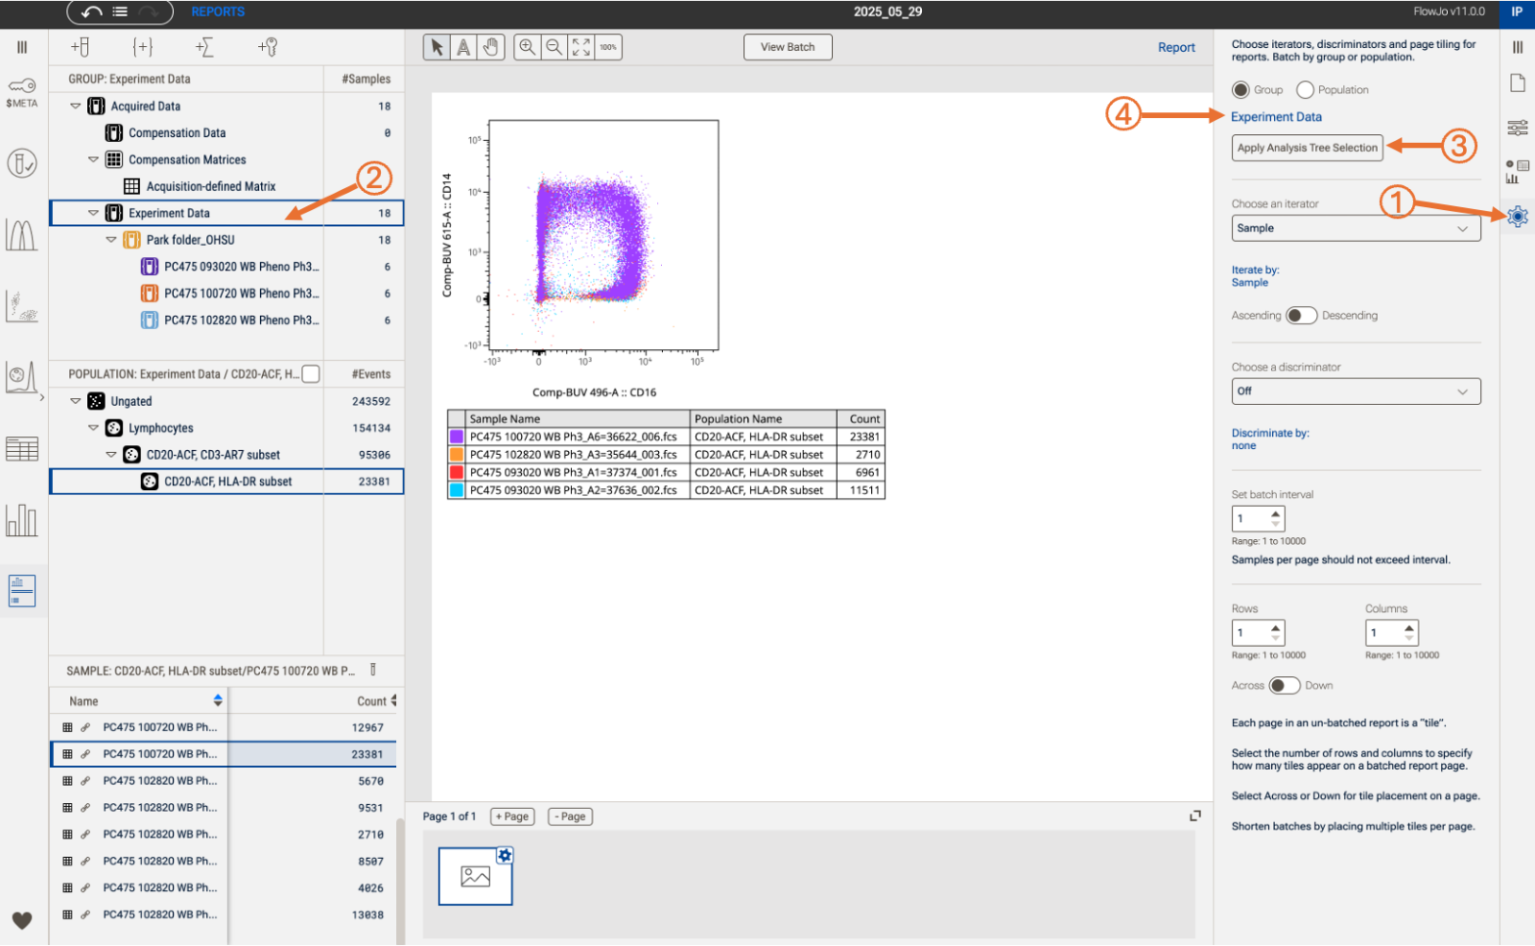
Task: Select the hand pan tool
Action: (x=490, y=47)
